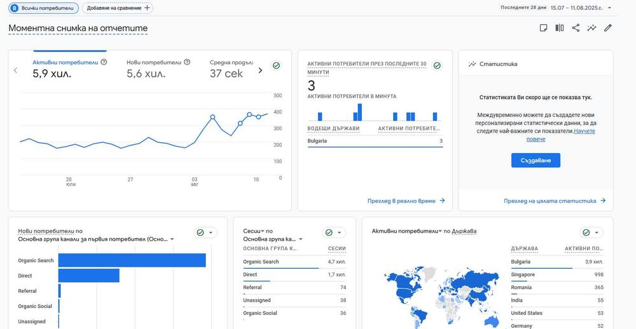Image resolution: width=636 pixels, height=329 pixels.
Task: Customize report with pencil icon
Action: click(607, 28)
